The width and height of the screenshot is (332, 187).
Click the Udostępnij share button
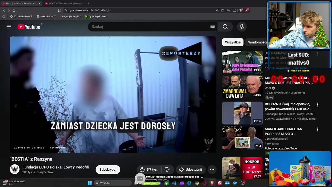[191, 170]
